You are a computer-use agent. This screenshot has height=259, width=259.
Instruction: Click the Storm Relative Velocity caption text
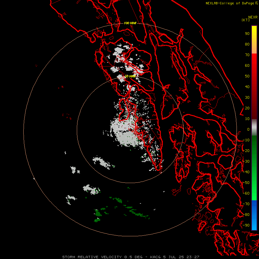(131, 257)
